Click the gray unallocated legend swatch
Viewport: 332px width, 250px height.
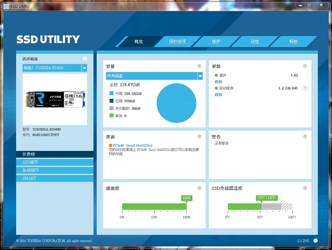tap(111, 108)
